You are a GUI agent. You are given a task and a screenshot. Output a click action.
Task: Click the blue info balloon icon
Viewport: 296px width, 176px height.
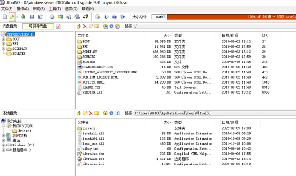pyautogui.click(x=106, y=17)
